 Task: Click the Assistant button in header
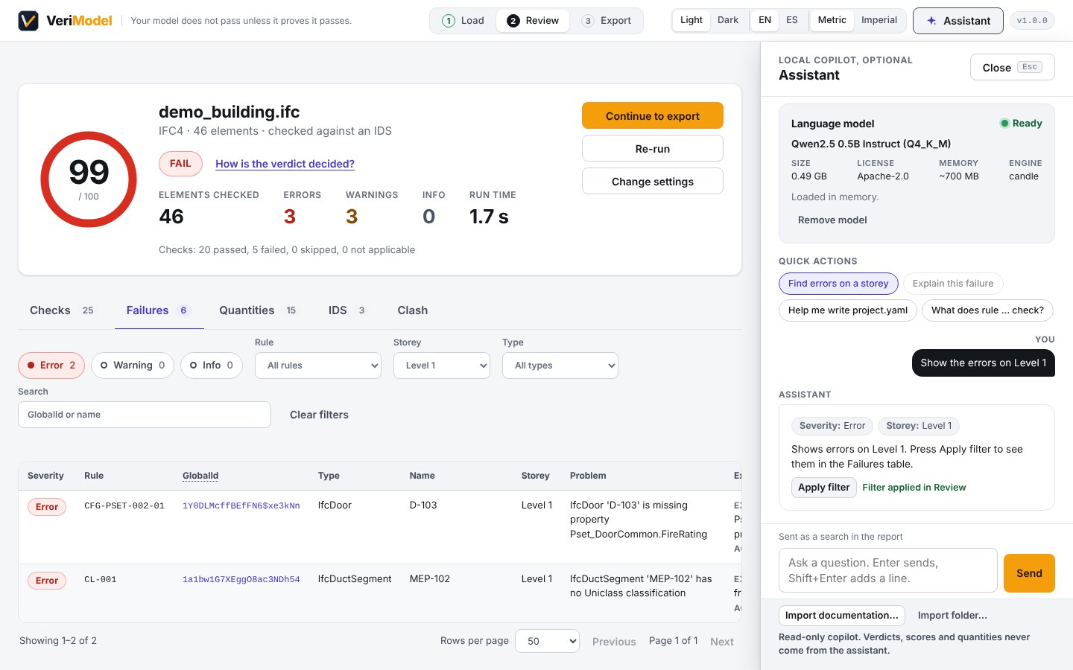[958, 21]
